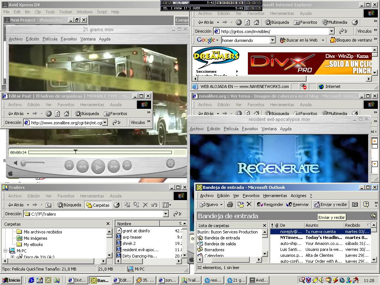Click the rewind button in 21 grams.mov player
Viewport: 380px width, 285px height.
click(x=82, y=166)
